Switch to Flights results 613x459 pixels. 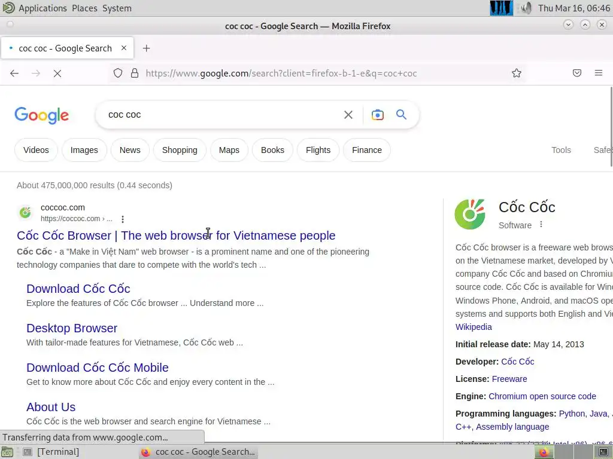click(318, 150)
